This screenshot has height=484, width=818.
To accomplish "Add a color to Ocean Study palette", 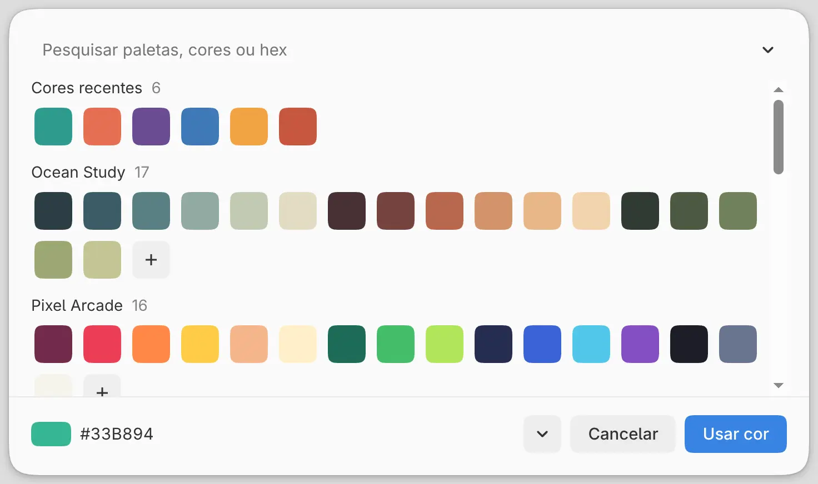I will pos(151,260).
